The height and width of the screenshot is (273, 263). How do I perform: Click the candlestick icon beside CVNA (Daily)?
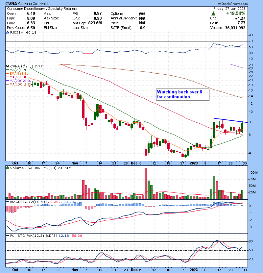point(8,66)
